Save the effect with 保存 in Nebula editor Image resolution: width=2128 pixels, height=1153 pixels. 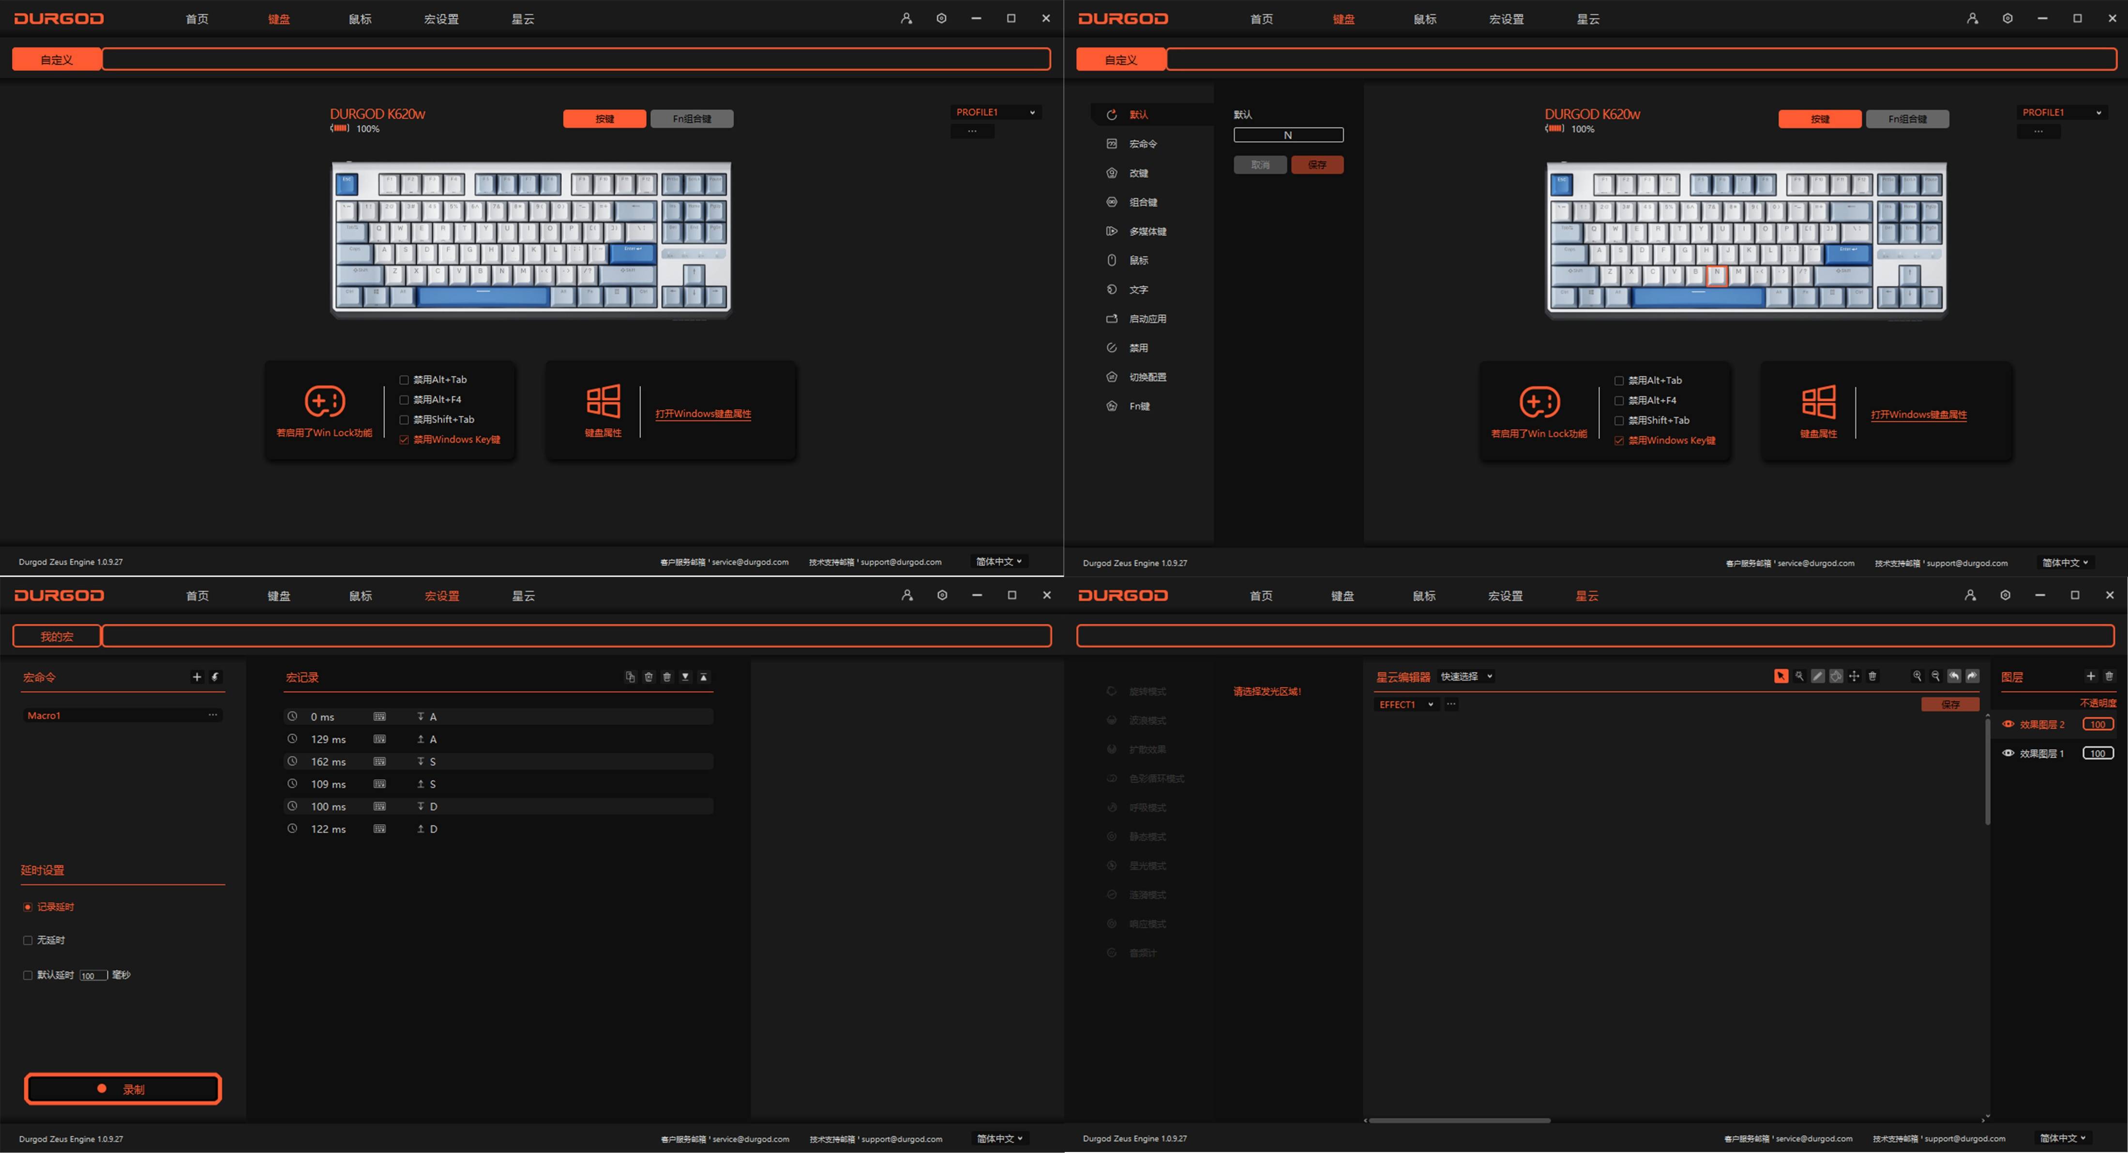click(x=1949, y=704)
